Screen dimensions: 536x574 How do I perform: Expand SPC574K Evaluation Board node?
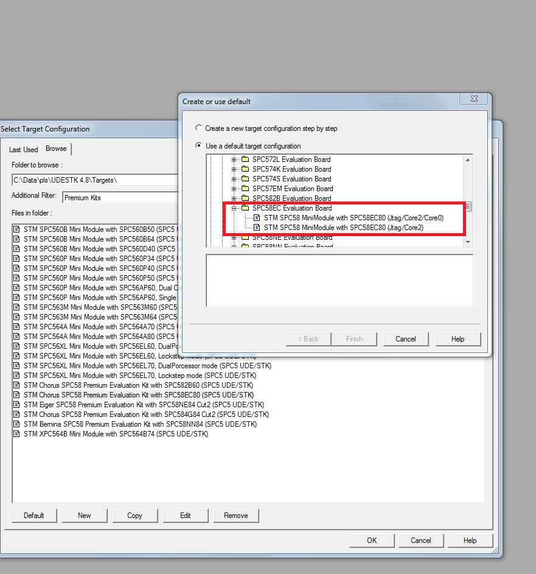234,169
